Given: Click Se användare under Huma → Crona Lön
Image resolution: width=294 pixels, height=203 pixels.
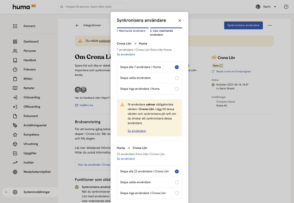Looking at the screenshot, I should [x=126, y=159].
